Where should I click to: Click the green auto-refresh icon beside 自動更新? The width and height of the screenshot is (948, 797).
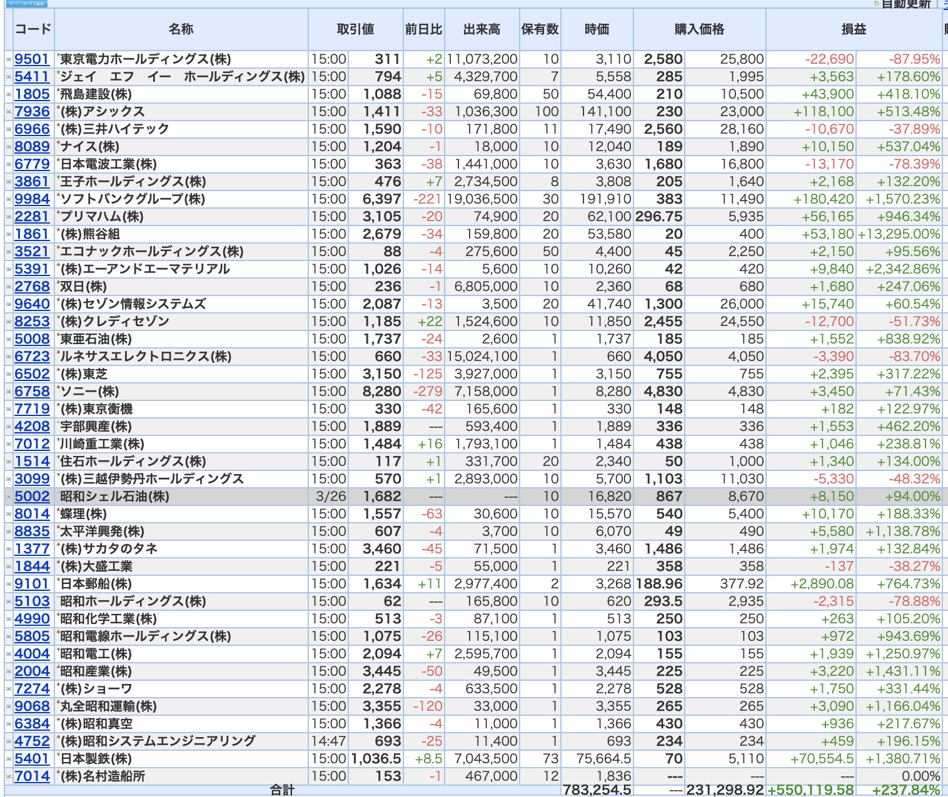pyautogui.click(x=876, y=3)
